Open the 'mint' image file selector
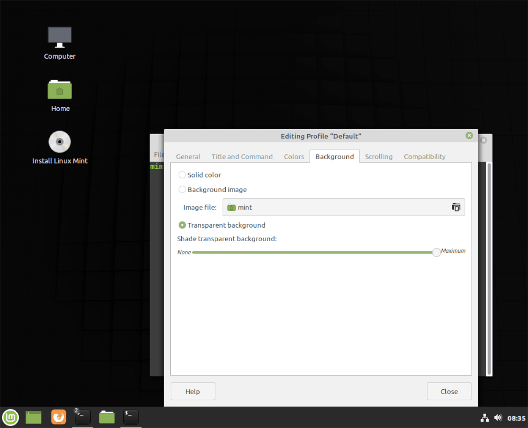The image size is (528, 428). click(x=343, y=207)
